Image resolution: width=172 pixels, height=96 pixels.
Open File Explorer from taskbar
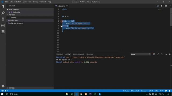pyautogui.click(x=67, y=94)
